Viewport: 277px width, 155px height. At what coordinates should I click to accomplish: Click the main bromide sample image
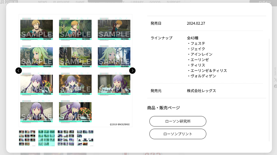click(75, 71)
